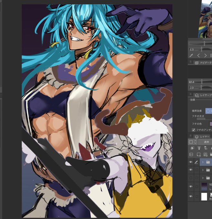Hide the selected top layer folder
This screenshot has width=212, height=219.
click(191, 162)
